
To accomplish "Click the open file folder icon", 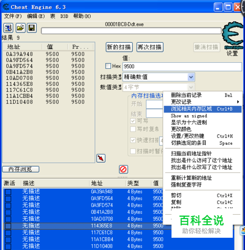I will tap(21, 28).
